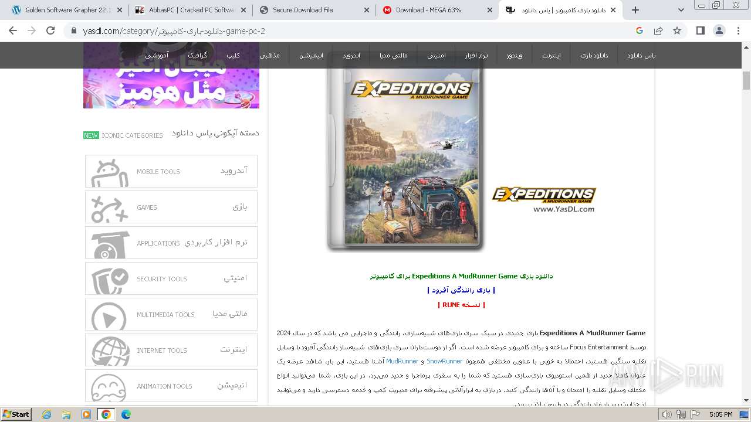Open the نرم افزار menu item
This screenshot has width=751, height=422.
point(476,55)
